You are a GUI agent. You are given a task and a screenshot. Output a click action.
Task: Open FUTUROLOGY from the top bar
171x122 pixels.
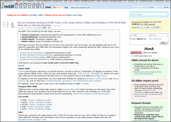coord(57,1)
